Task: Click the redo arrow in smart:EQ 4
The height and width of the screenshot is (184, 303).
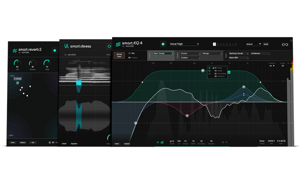Action: [x=287, y=45]
